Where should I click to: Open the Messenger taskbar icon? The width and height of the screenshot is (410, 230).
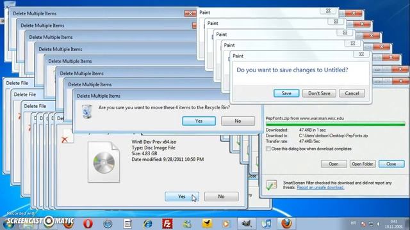[187, 224]
